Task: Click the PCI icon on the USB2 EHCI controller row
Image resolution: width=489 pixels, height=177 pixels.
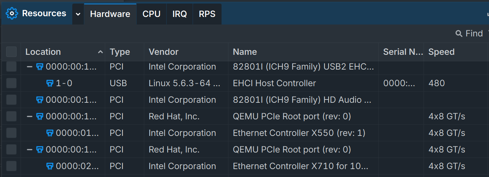Action: (40, 67)
